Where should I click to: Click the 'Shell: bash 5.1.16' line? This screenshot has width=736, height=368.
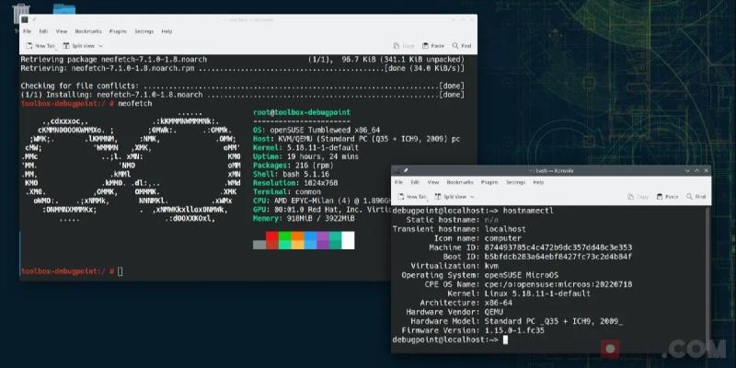(x=291, y=174)
